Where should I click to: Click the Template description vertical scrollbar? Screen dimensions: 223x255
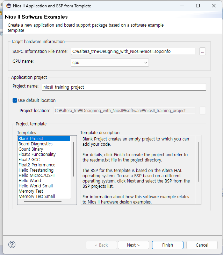tap(198, 162)
